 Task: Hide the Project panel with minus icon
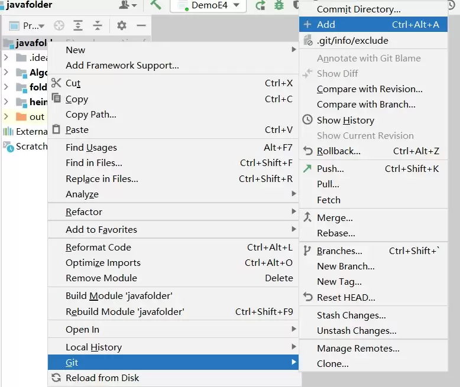(x=141, y=25)
